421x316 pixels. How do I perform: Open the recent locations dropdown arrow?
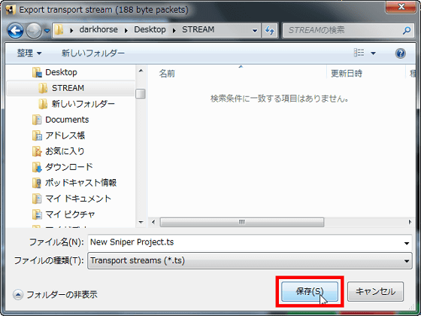pyautogui.click(x=47, y=31)
